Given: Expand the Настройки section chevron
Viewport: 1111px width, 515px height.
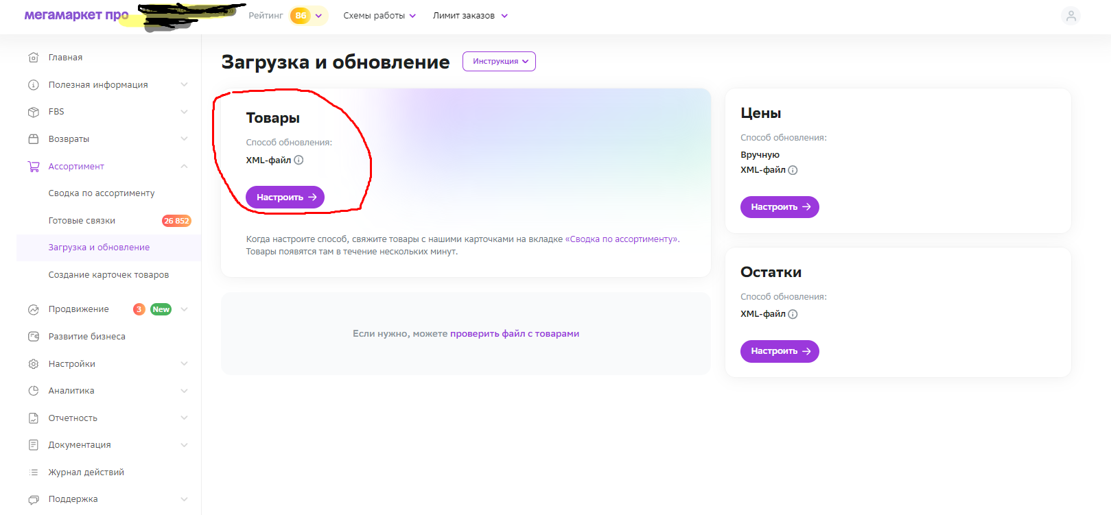Looking at the screenshot, I should (x=184, y=363).
